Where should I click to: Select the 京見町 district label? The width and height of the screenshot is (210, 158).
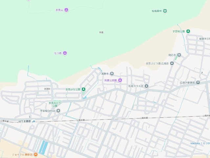tap(47, 89)
